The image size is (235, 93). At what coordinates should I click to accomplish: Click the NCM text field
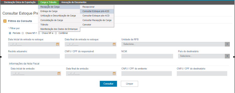[x=147, y=56]
